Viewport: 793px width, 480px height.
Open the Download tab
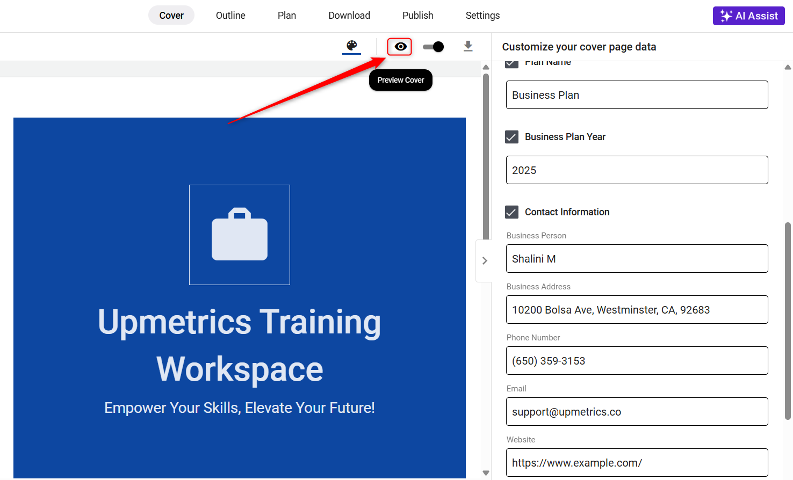pos(349,16)
